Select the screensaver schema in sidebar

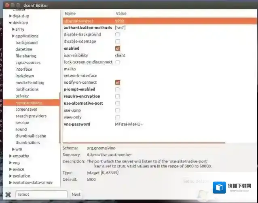tap(26, 109)
